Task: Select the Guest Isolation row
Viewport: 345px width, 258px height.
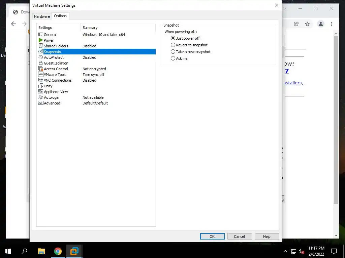Action: [97, 63]
